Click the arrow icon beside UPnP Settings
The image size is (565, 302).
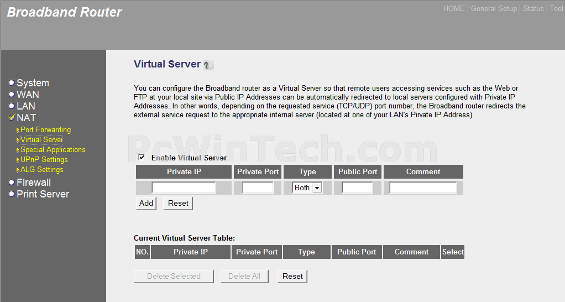click(x=18, y=160)
